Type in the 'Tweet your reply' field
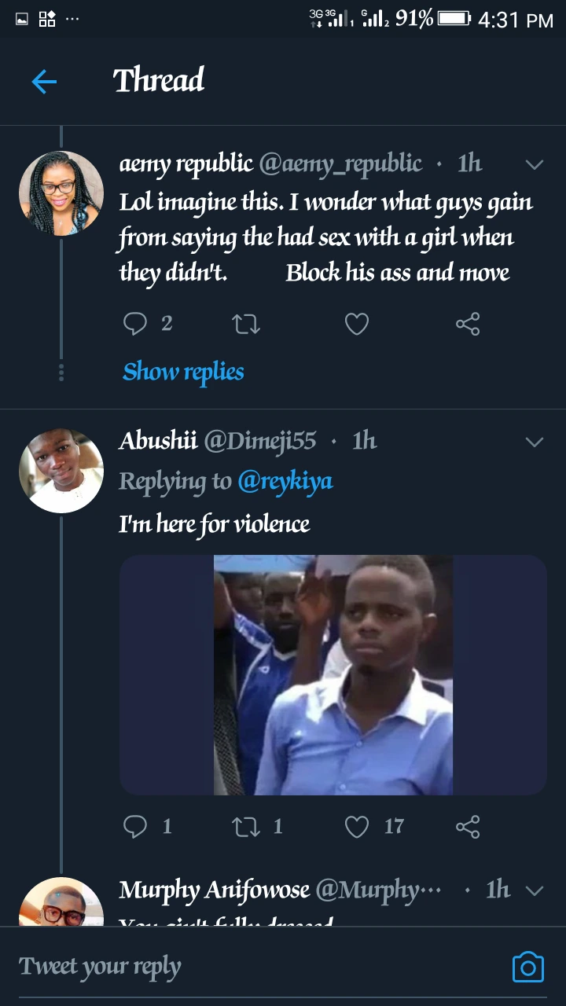The height and width of the screenshot is (1006, 566). tap(236, 967)
